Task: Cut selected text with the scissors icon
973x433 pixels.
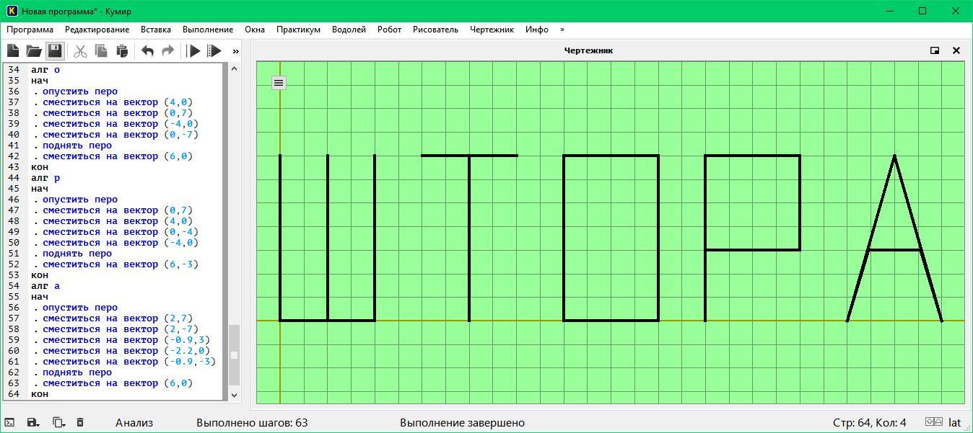Action: [x=80, y=50]
